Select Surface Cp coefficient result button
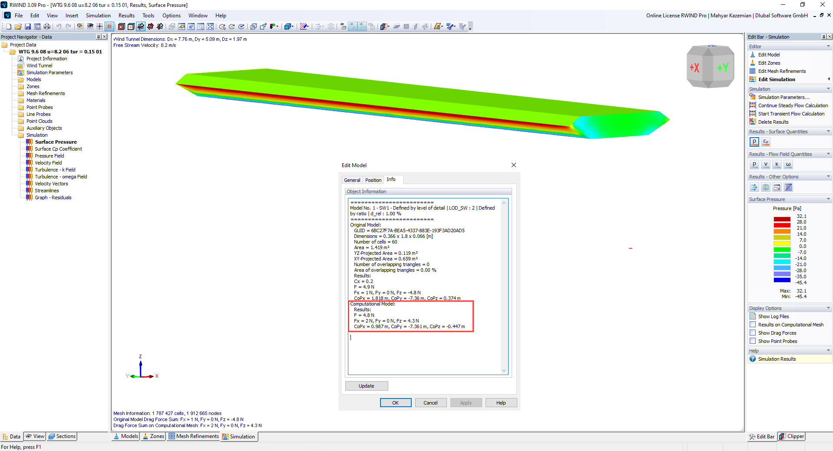 766,142
